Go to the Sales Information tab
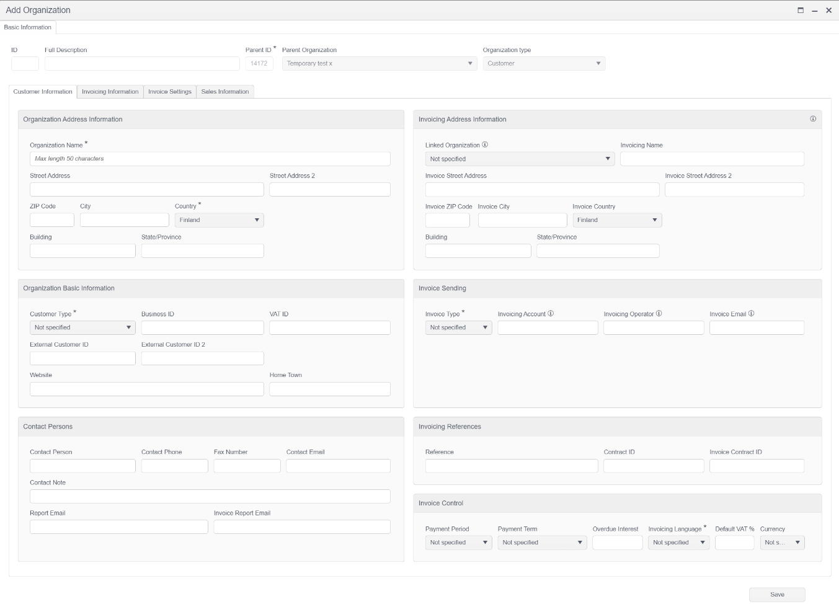 pos(224,92)
